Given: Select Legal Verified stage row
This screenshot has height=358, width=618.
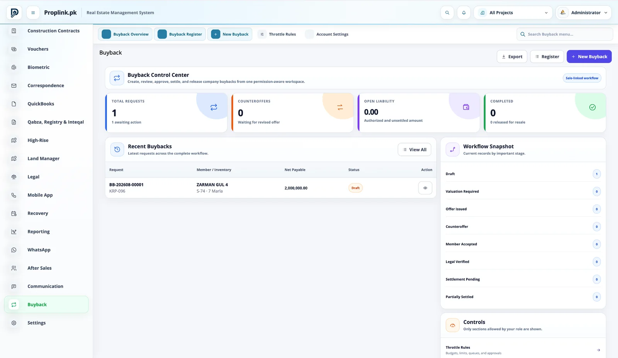Looking at the screenshot, I should coord(523,262).
